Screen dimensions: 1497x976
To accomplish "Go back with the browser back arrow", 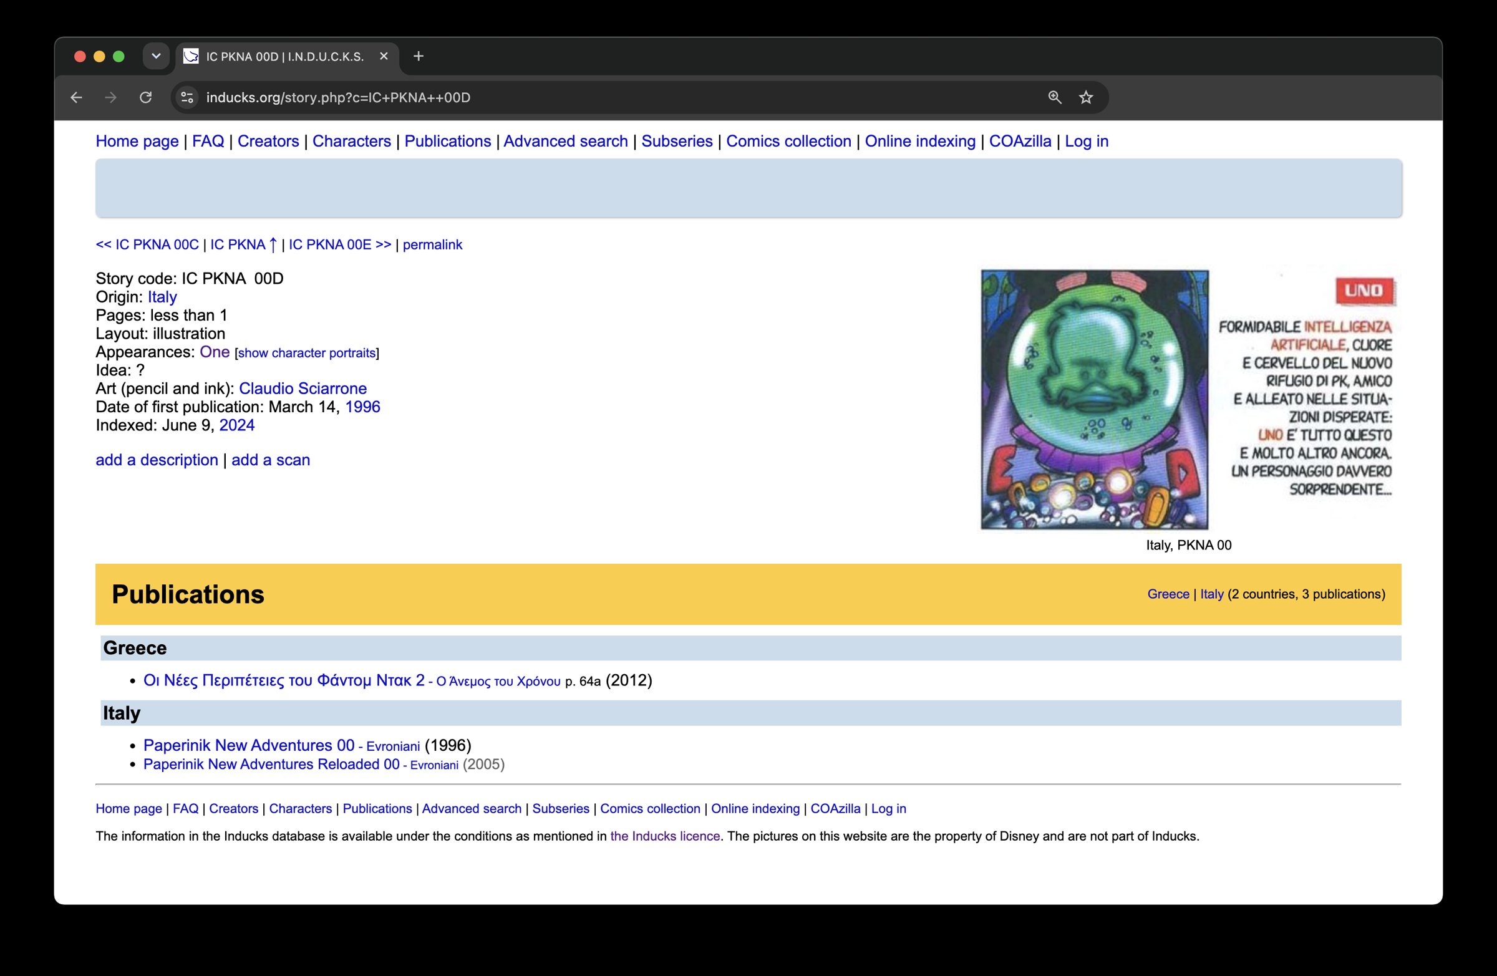I will 76,97.
